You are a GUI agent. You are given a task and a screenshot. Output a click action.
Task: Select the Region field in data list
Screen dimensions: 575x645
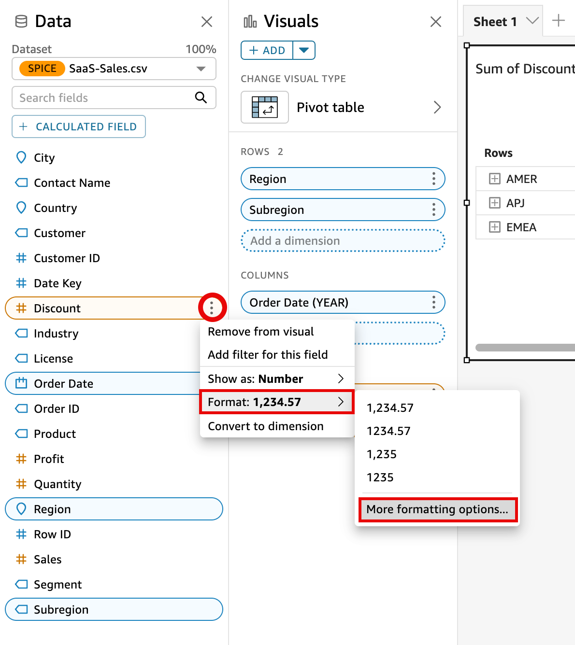114,509
